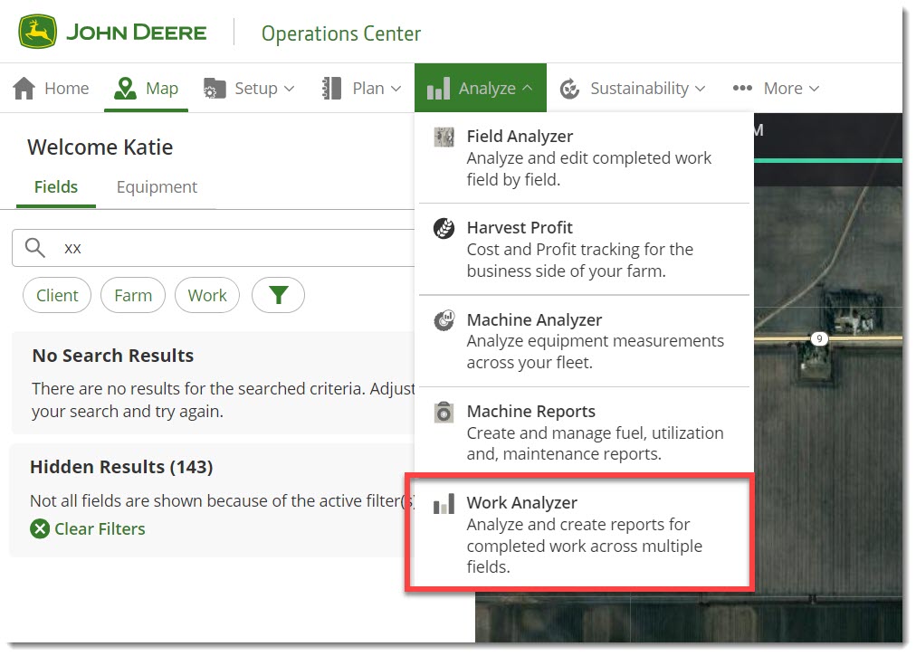Collapse the Analyze menu

coord(481,88)
